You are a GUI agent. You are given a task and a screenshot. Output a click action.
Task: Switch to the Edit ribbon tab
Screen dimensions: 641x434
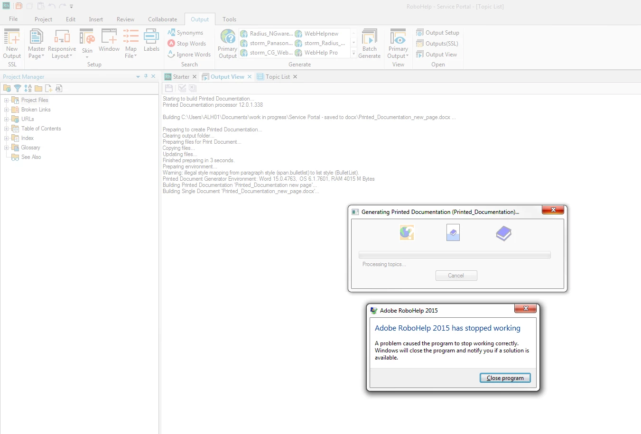(71, 19)
